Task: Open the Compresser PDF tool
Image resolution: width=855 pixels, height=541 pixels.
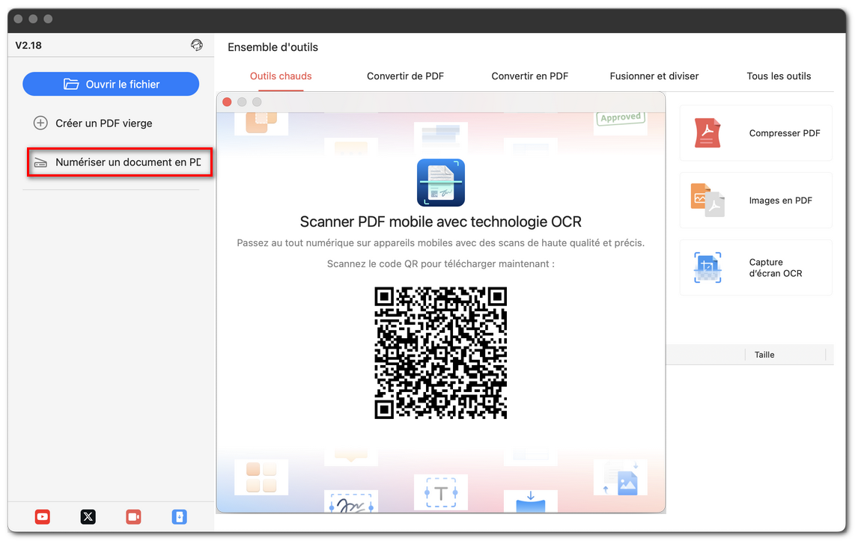Action: click(x=755, y=132)
